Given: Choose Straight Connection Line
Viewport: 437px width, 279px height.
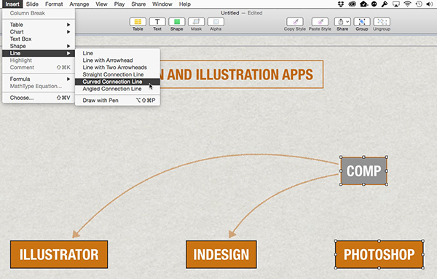Looking at the screenshot, I should coord(117,74).
